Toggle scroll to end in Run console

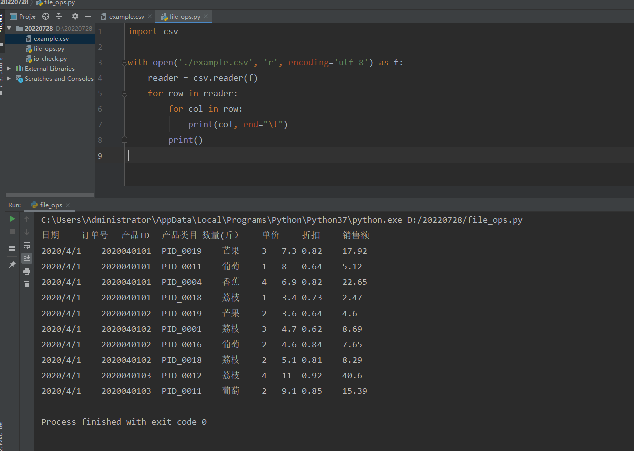[x=27, y=258]
